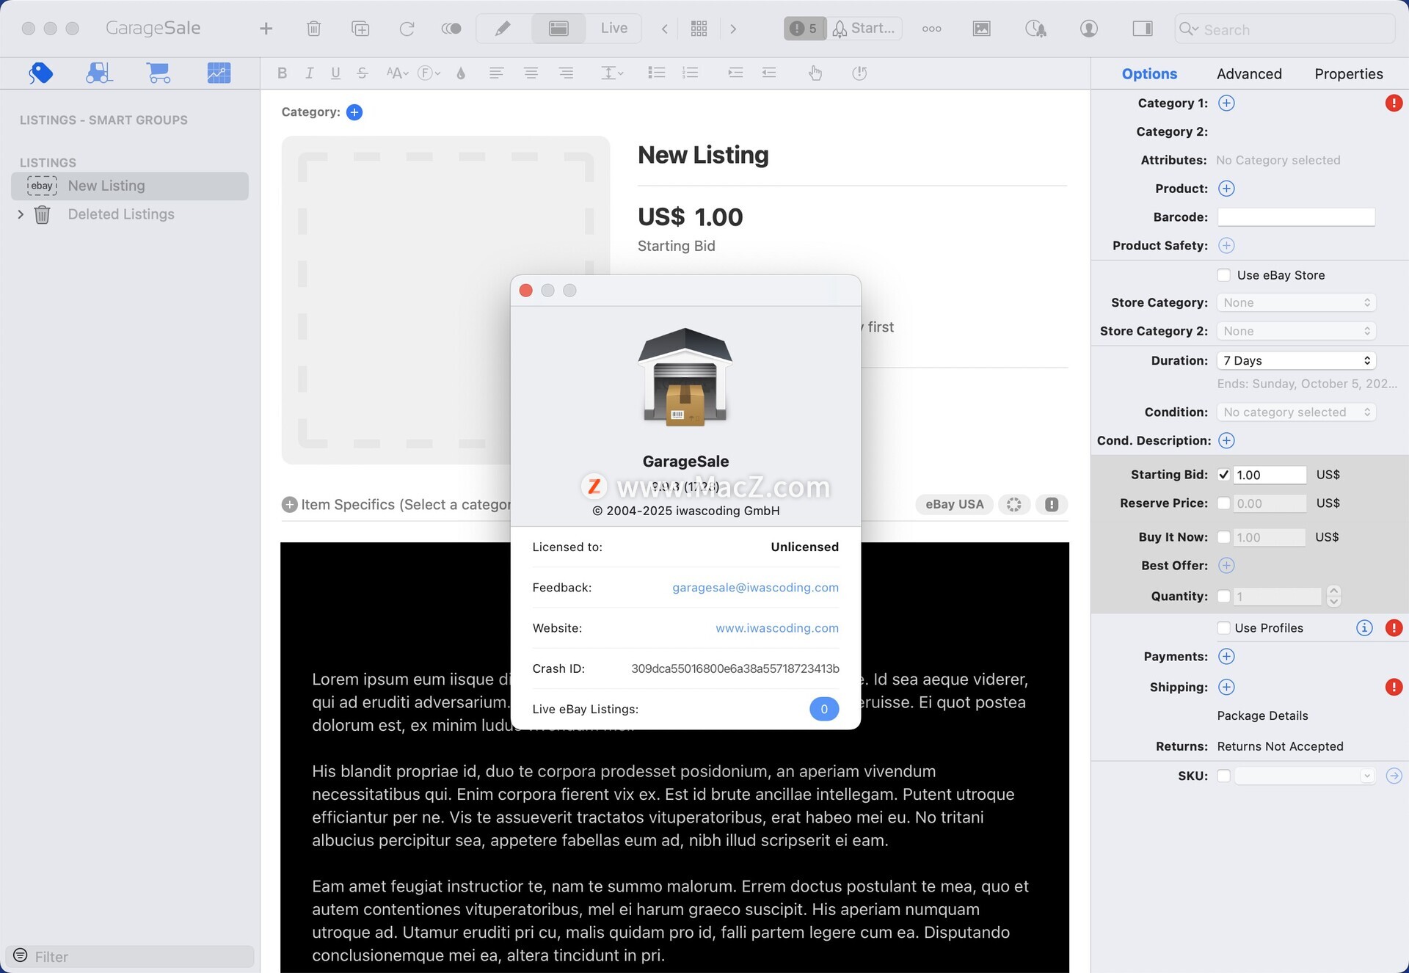
Task: Expand the Deleted Listings group
Action: [21, 214]
